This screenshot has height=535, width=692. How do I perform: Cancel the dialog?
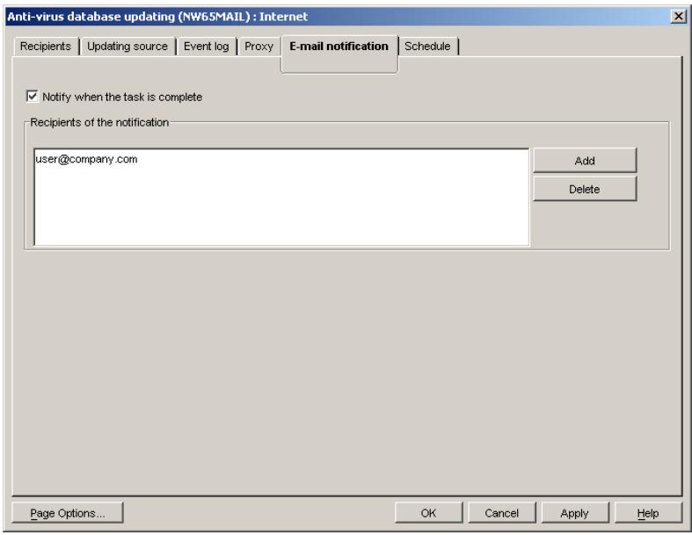pos(502,513)
